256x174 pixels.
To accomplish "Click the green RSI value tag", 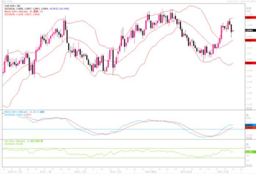I will (x=249, y=151).
